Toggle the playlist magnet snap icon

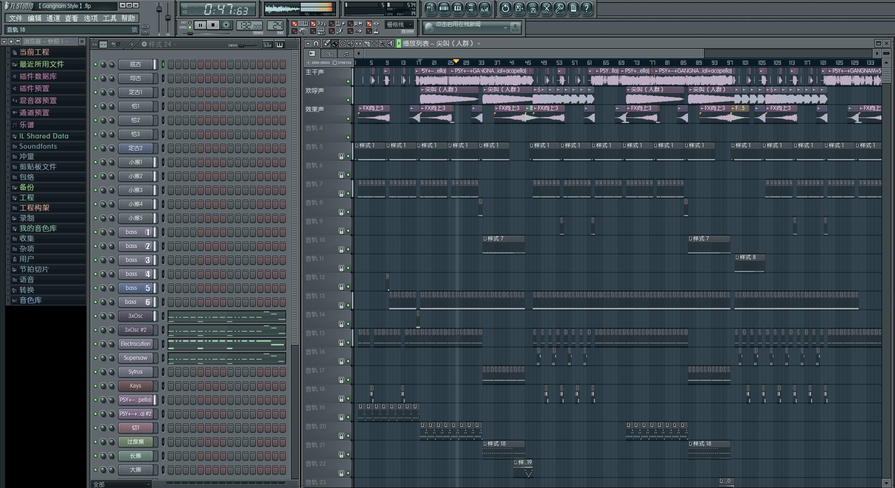(x=316, y=43)
